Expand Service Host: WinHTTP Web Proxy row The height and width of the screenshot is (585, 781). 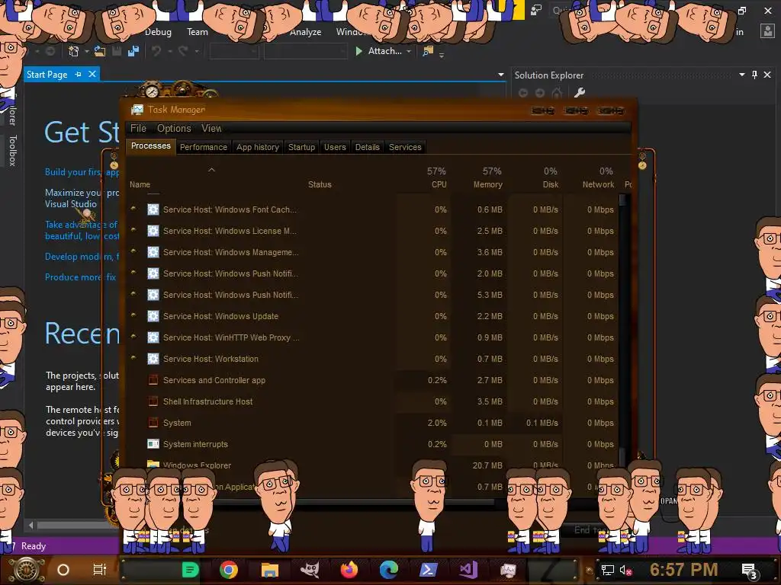click(133, 337)
